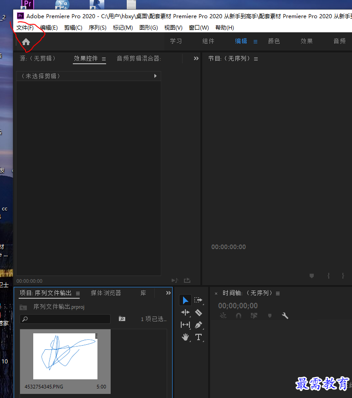Image resolution: width=352 pixels, height=398 pixels.
Task: Select the Selection tool arrow
Action: click(185, 300)
